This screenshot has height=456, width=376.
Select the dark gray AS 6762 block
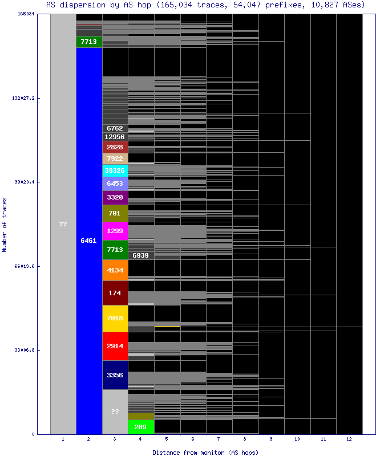point(115,128)
